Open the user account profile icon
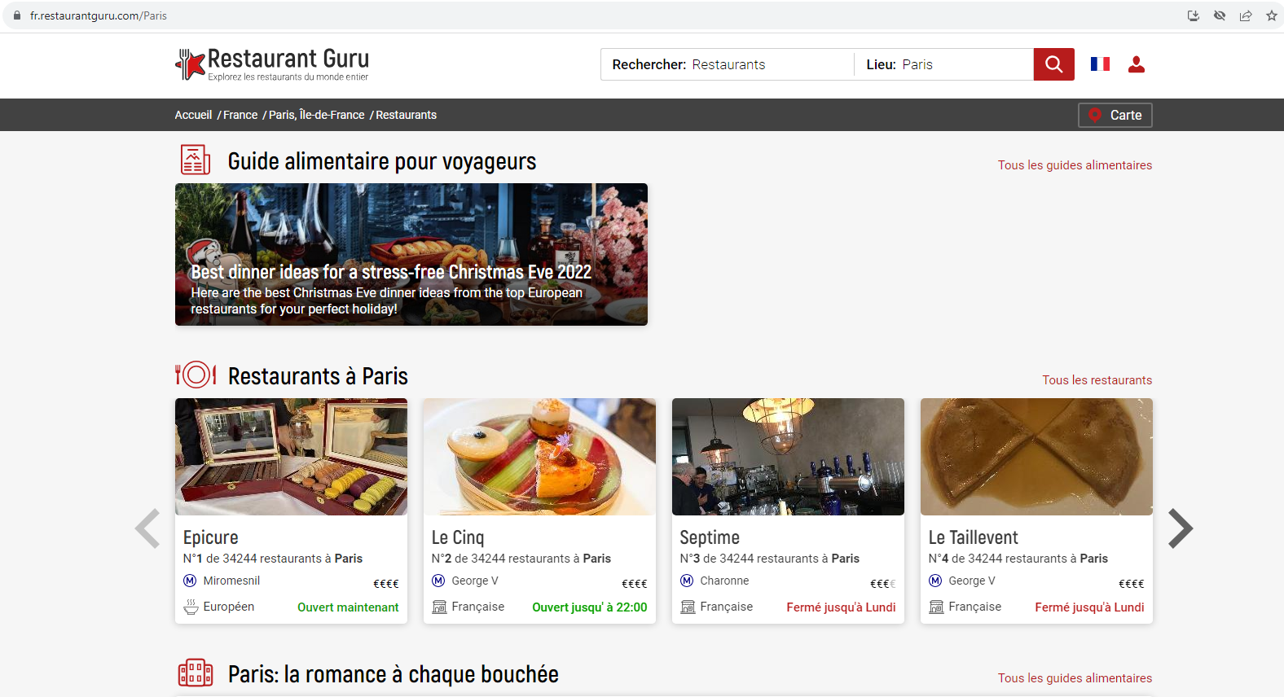The image size is (1284, 697). coord(1137,64)
